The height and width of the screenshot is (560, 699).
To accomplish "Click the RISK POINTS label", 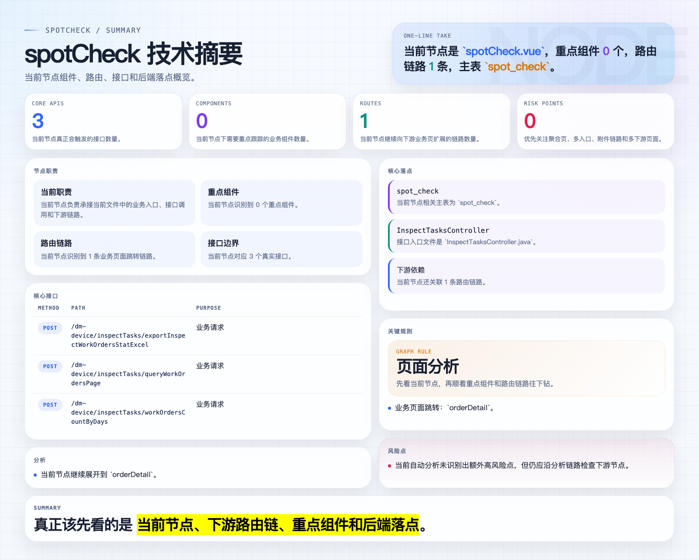I will point(543,104).
